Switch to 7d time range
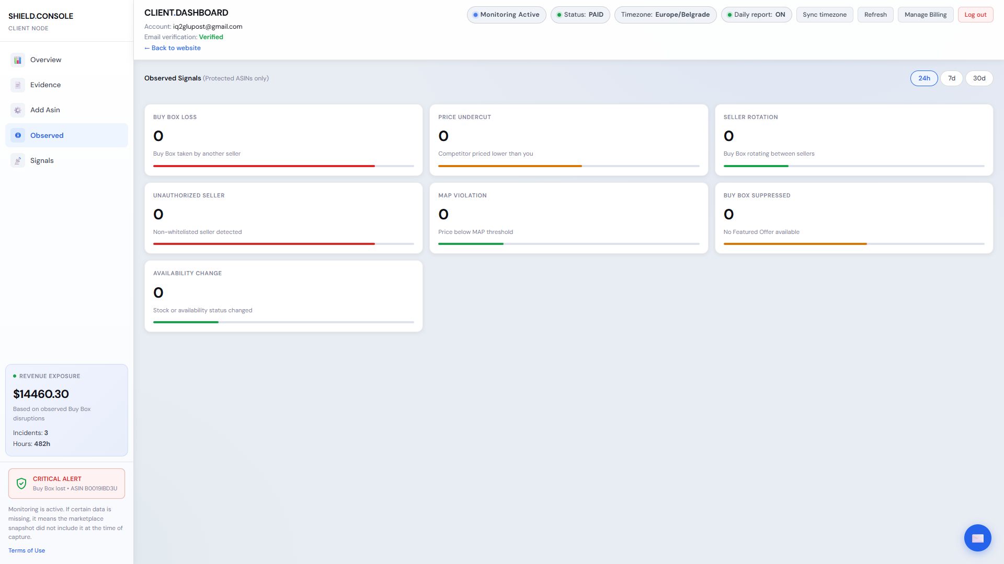 coord(951,78)
